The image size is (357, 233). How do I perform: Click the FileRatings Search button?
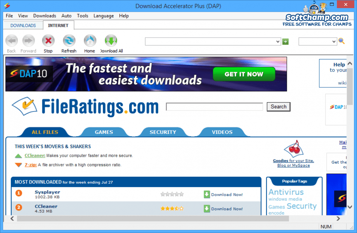tap(279, 106)
